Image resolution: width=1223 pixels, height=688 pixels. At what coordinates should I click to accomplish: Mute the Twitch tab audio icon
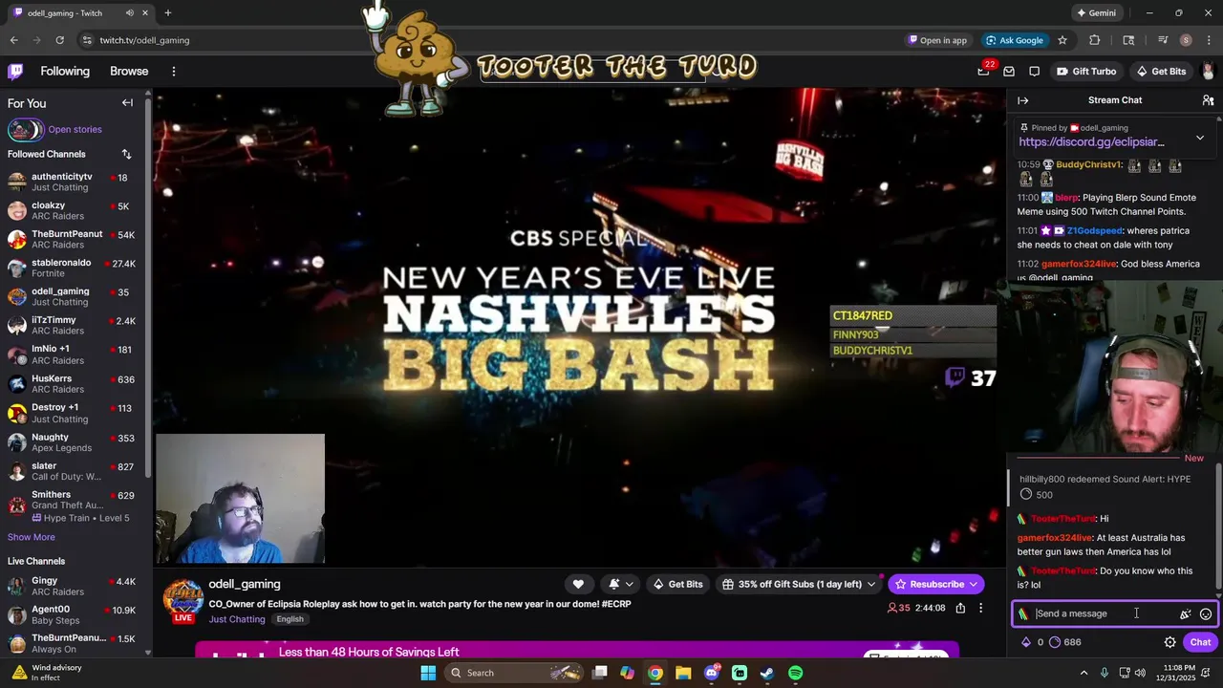pos(129,13)
